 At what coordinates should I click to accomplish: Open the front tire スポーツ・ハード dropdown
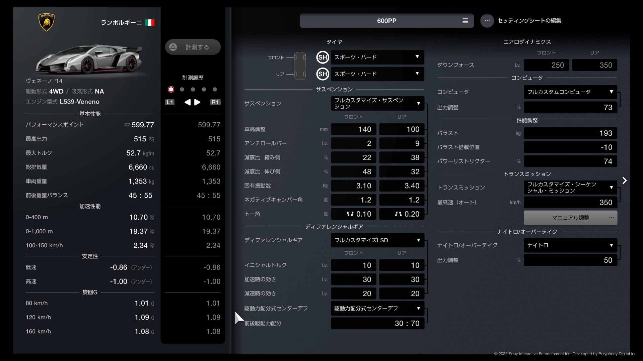point(377,57)
